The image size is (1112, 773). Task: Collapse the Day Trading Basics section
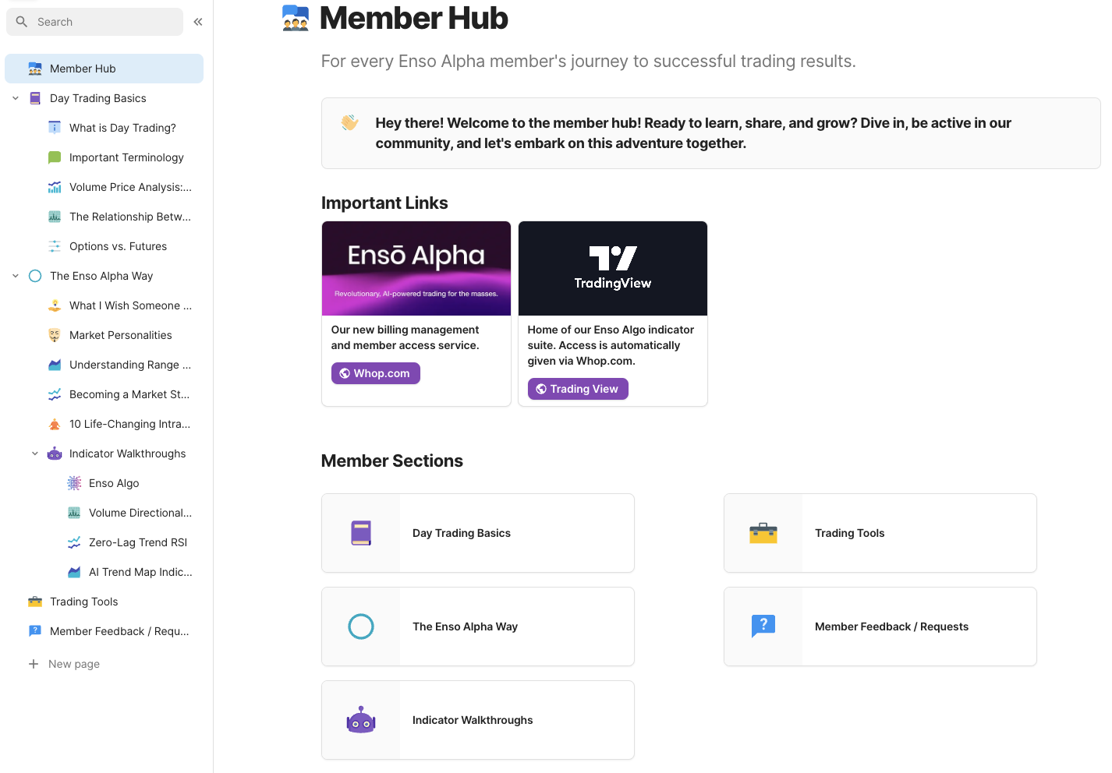pos(16,98)
